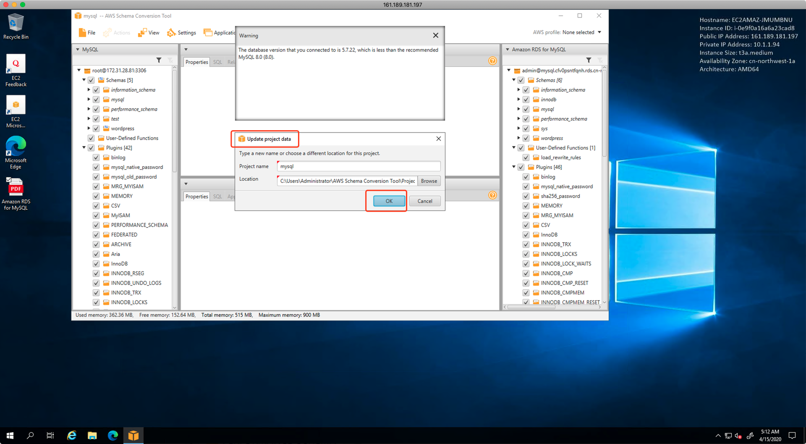Collapse the Plugins [46] node in RDS tree
The width and height of the screenshot is (806, 444).
514,167
